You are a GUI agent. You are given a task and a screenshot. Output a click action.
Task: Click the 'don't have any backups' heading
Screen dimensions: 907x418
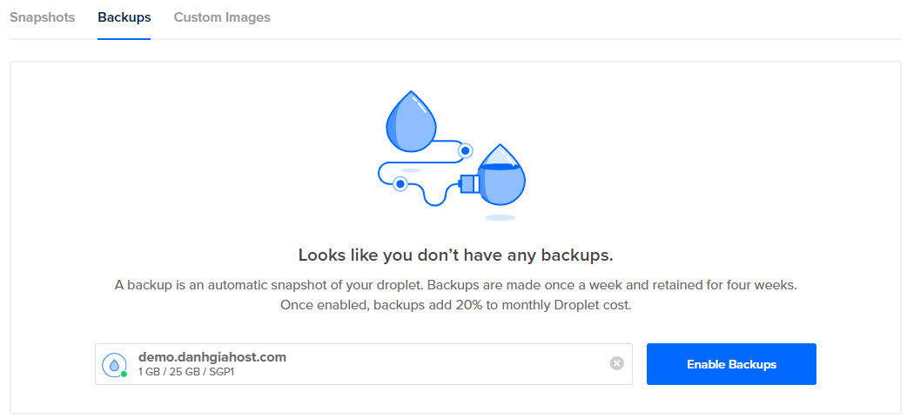point(455,255)
